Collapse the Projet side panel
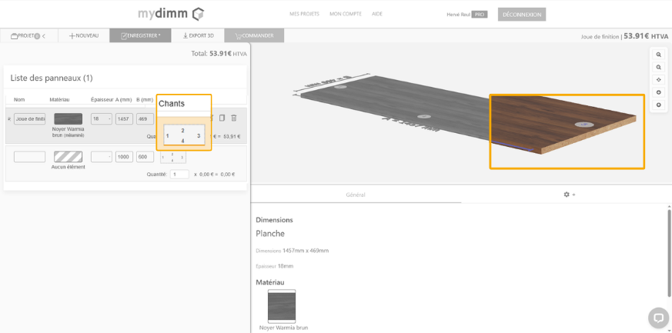Image resolution: width=672 pixels, height=333 pixels. coord(44,35)
